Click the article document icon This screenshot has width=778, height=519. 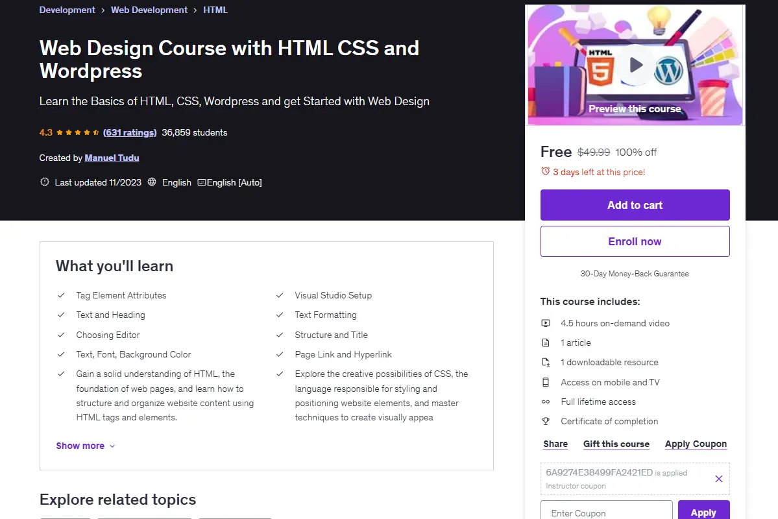545,343
